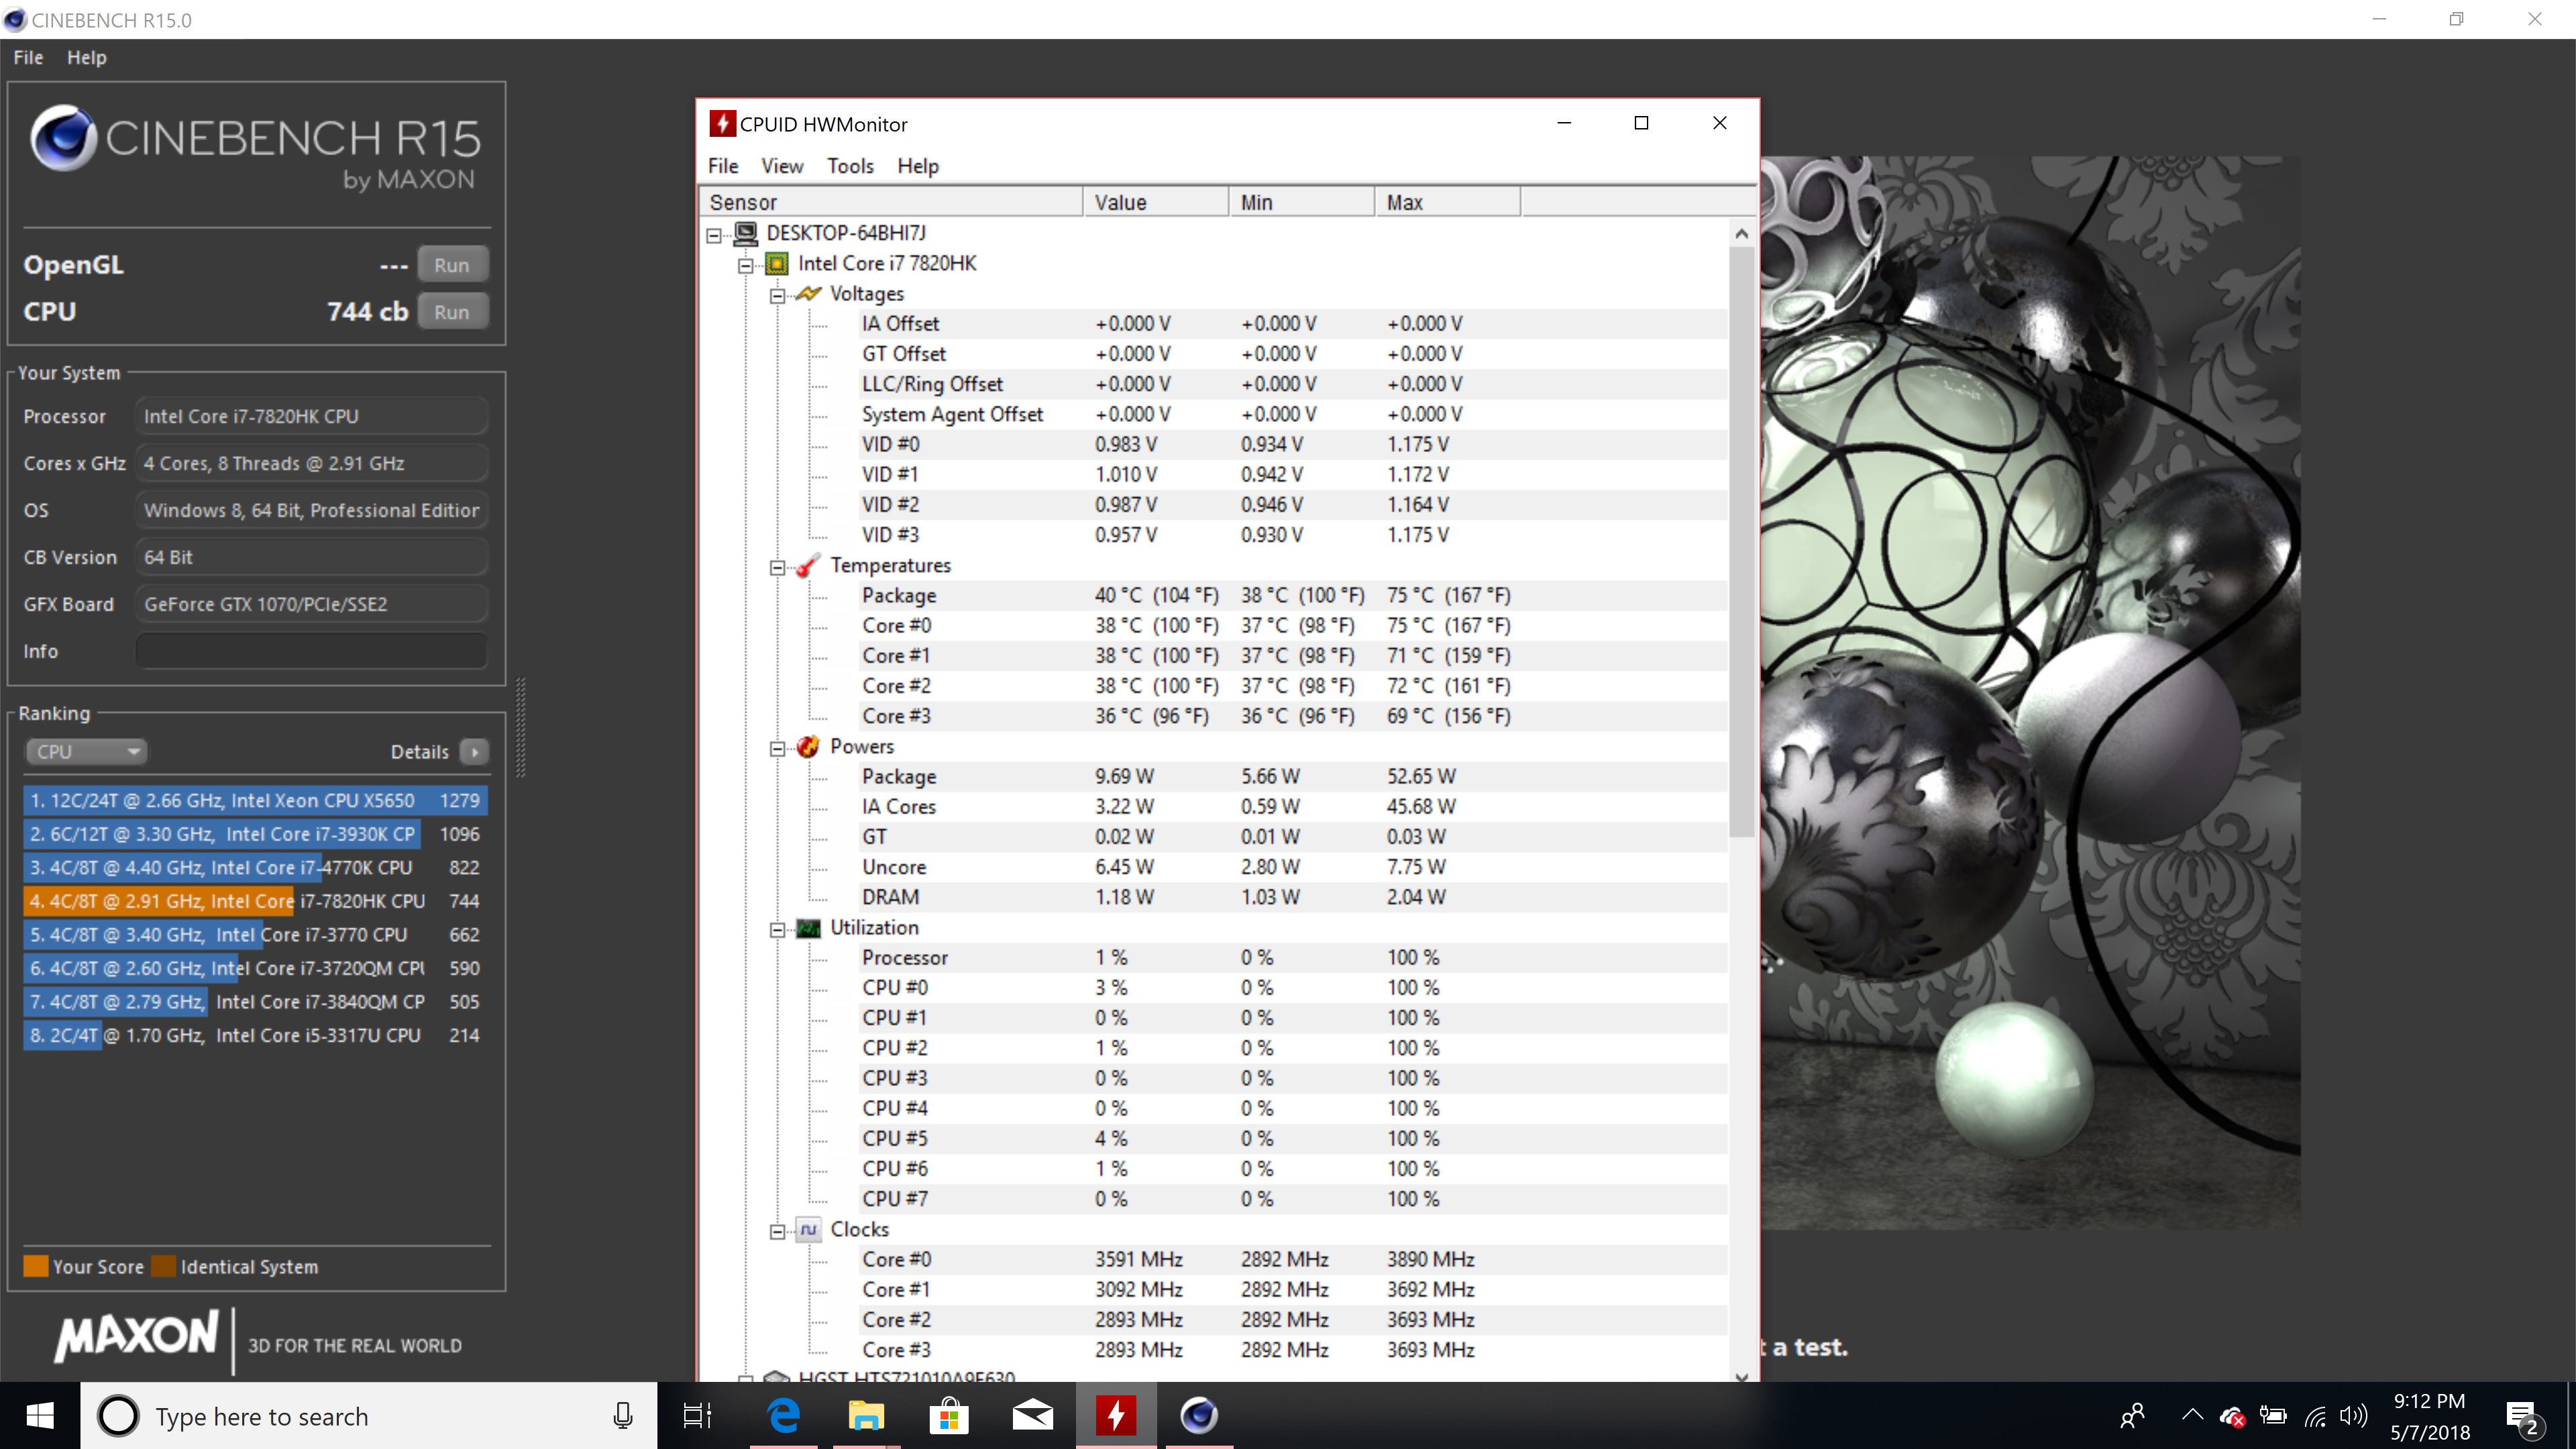Collapse the DESKTOP-64BHI7J tree node
This screenshot has width=2576, height=1449.
714,236
